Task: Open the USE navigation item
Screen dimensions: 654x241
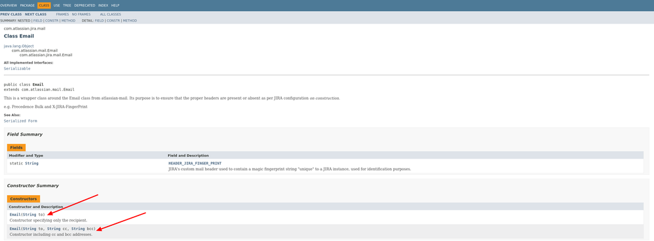Action: [57, 5]
